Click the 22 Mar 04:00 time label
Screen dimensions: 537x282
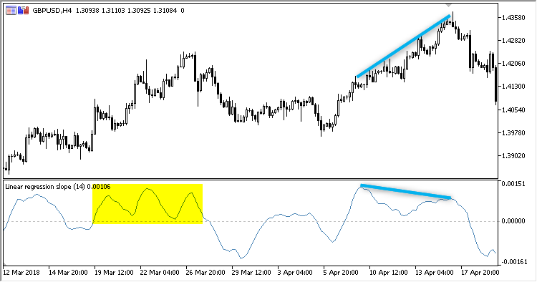pyautogui.click(x=160, y=273)
